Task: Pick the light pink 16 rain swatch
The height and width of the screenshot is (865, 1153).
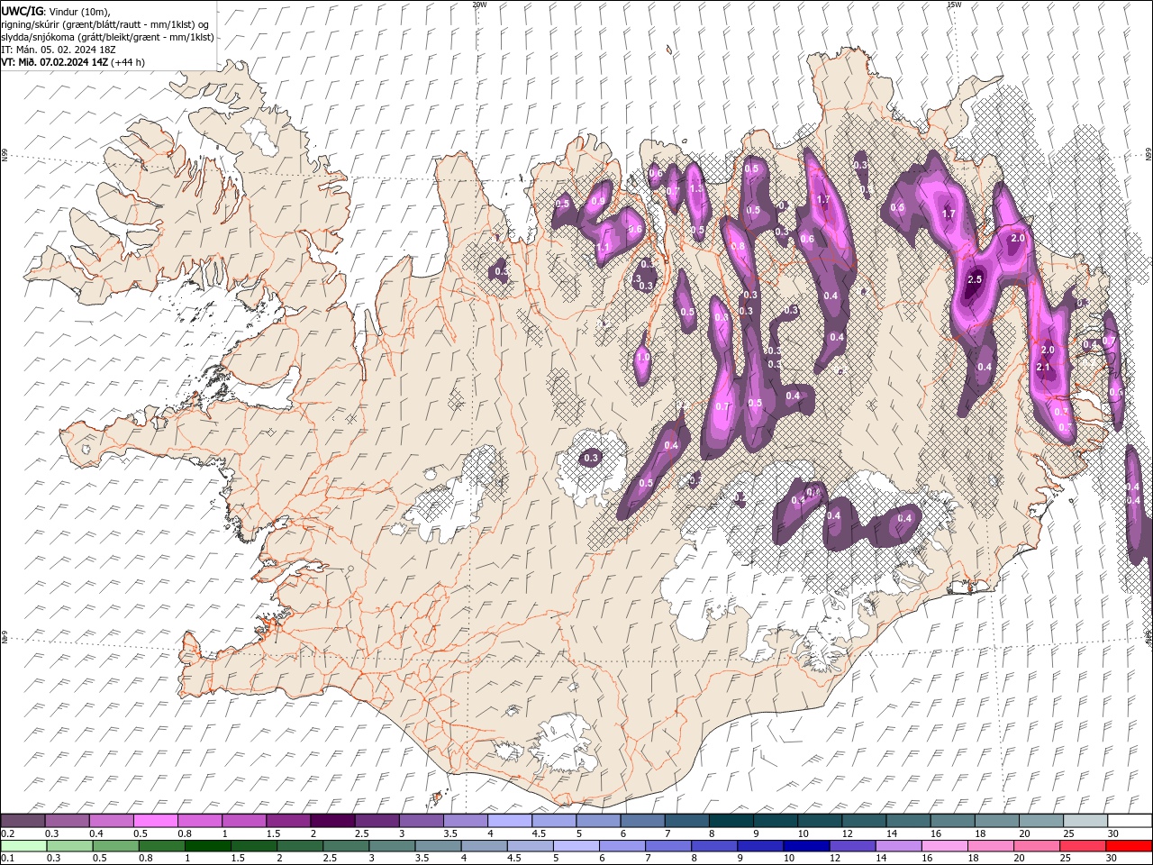Action: tap(946, 846)
